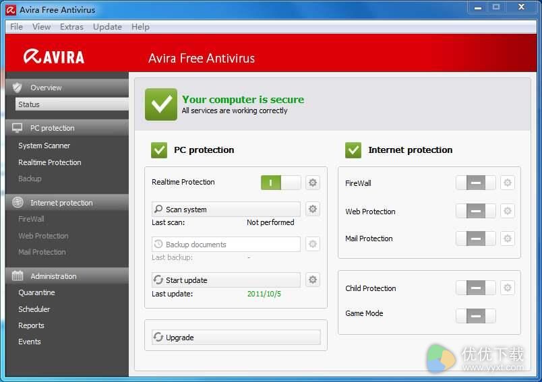Click the last update date 2011/10/5
The image size is (542, 382).
point(264,294)
